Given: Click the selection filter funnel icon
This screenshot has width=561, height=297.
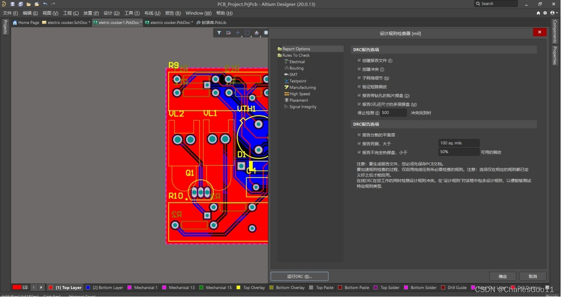Looking at the screenshot, I should pyautogui.click(x=219, y=33).
